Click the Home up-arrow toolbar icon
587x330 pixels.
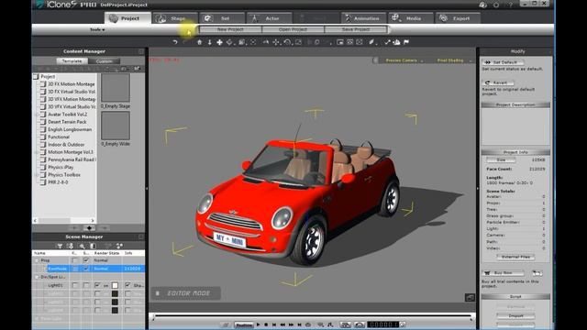pos(200,42)
